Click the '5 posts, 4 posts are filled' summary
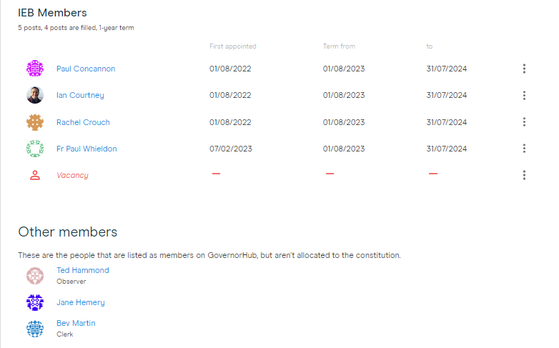The image size is (559, 348). tap(76, 28)
